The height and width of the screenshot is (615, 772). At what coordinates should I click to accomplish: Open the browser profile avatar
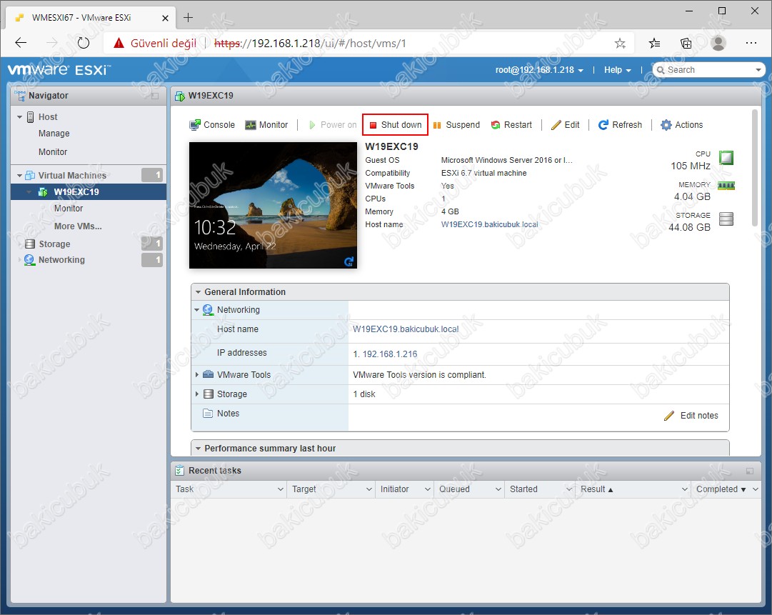click(718, 44)
